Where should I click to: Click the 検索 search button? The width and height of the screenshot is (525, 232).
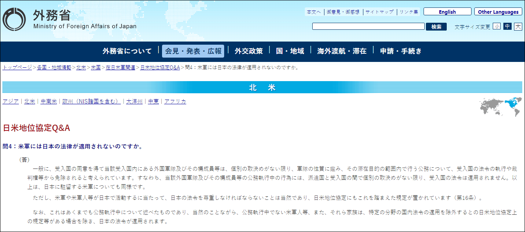436,27
